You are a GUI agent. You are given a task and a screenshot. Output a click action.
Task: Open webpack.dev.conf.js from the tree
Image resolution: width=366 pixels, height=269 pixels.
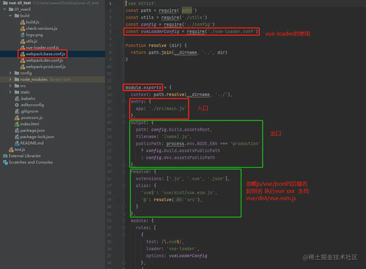pyautogui.click(x=44, y=60)
